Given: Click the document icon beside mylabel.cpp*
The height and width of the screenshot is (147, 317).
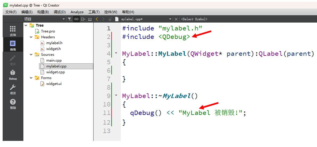Looking at the screenshot, I should click(x=117, y=19).
